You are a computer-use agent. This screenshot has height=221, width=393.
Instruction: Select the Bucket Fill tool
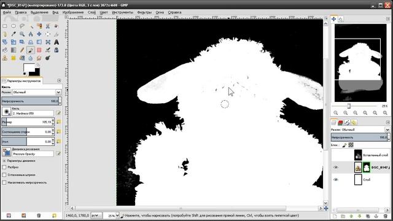pos(5,50)
